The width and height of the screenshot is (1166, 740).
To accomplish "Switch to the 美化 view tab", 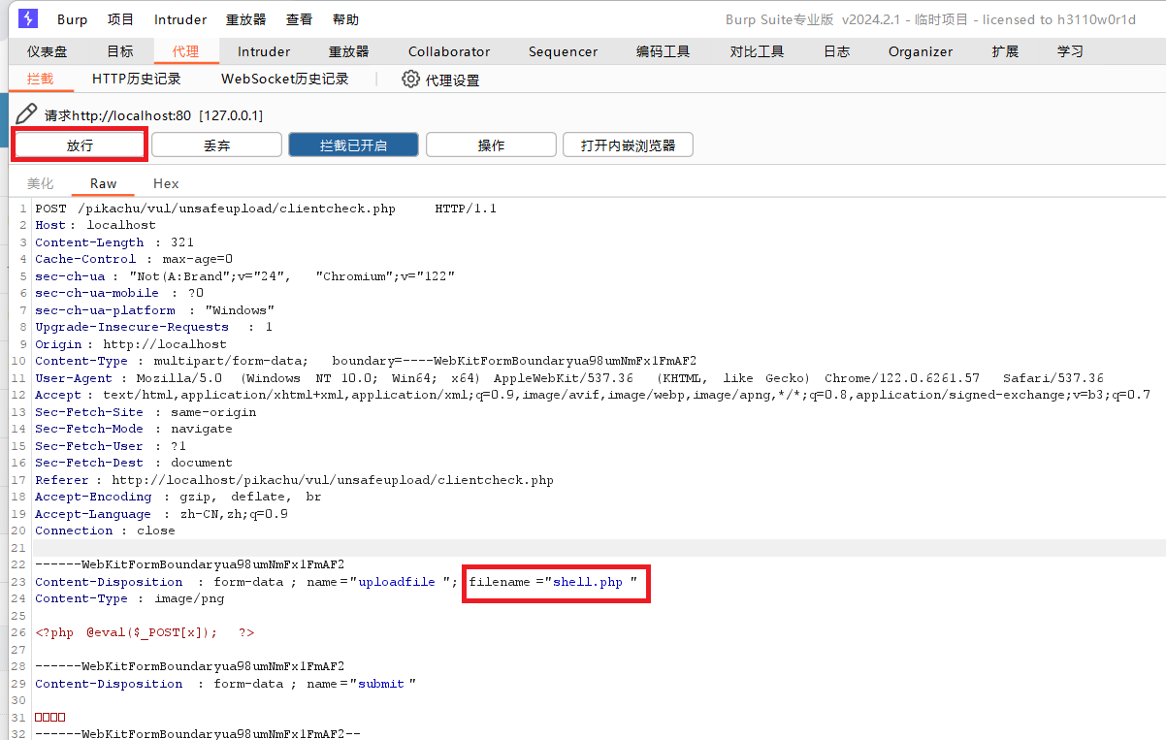I will pyautogui.click(x=40, y=183).
